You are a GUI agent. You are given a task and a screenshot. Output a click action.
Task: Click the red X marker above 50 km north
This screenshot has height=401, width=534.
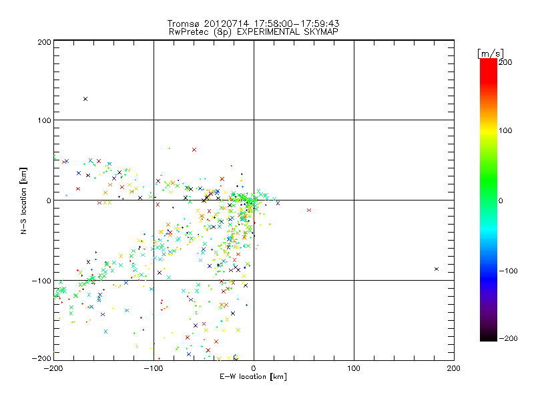click(194, 150)
